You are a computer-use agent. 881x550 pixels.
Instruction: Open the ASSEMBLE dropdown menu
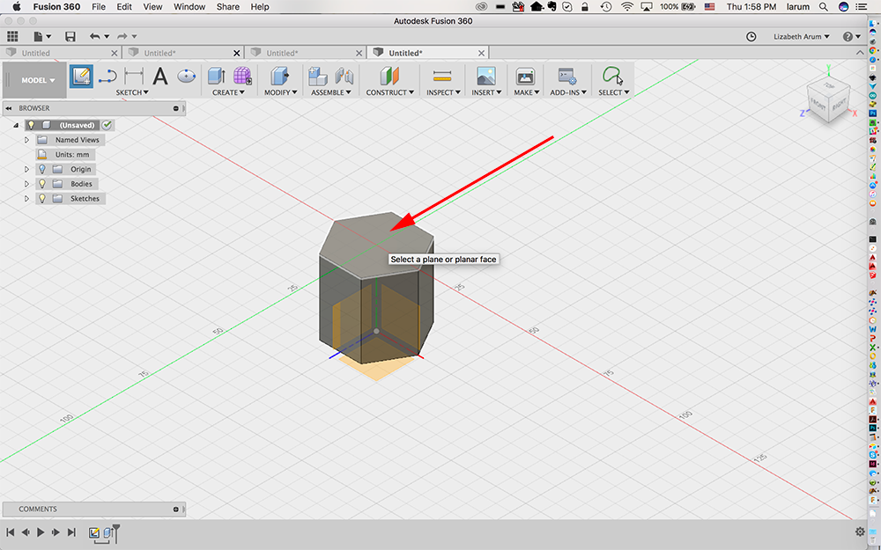(331, 92)
